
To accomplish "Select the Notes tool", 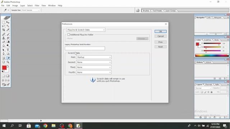I will (x=4, y=58).
